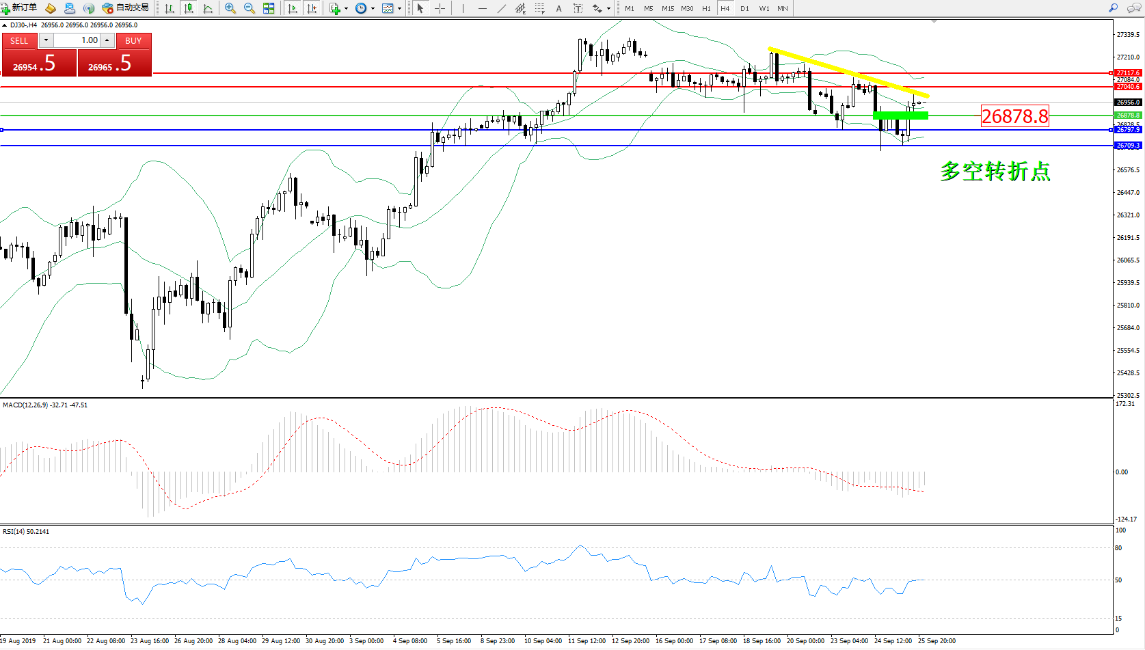This screenshot has width=1145, height=650.
Task: Switch chart to candlestick mode
Action: (189, 8)
